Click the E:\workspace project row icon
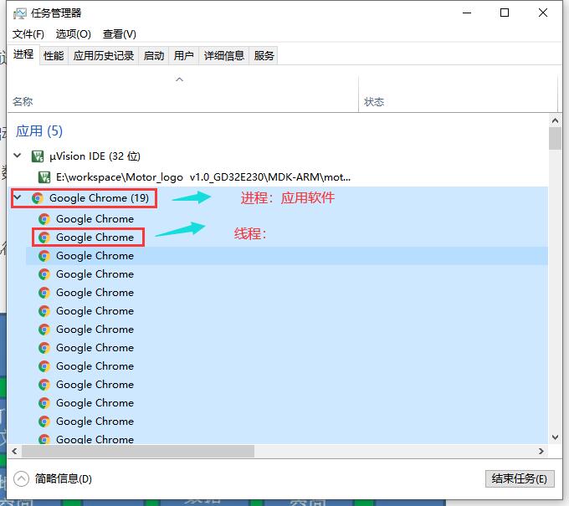Viewport: 569px width, 506px height. click(44, 177)
